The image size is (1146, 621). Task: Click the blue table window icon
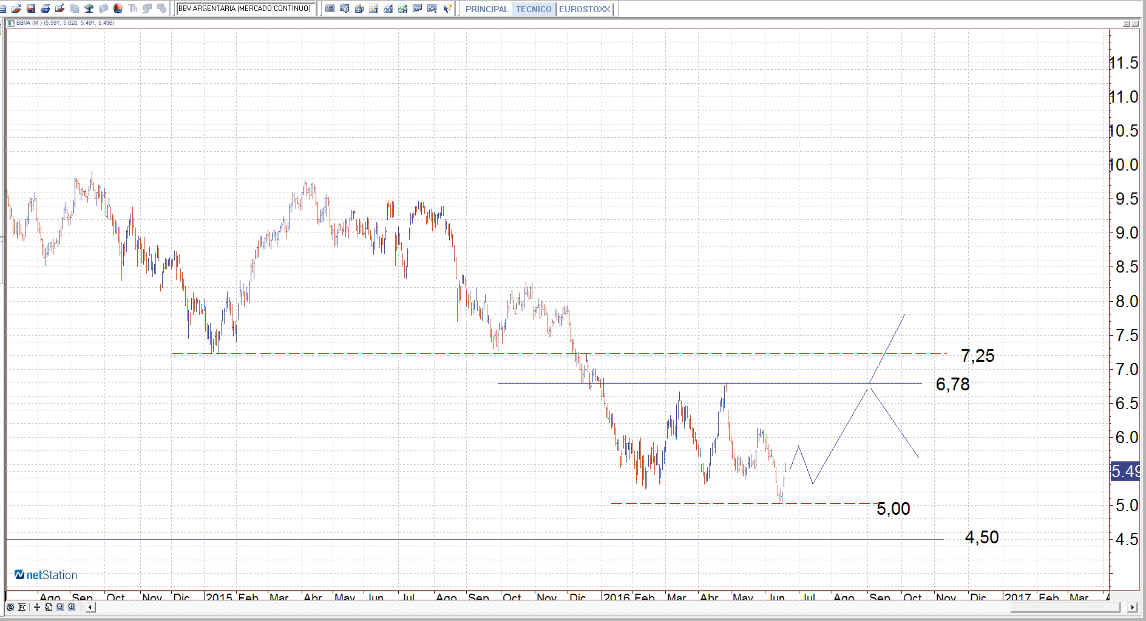tap(418, 8)
